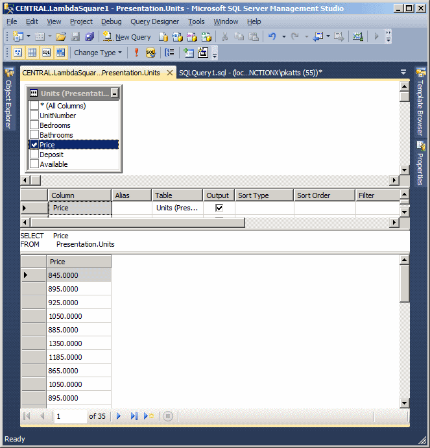Click the Sort Type column header
The width and height of the screenshot is (430, 448).
point(264,195)
